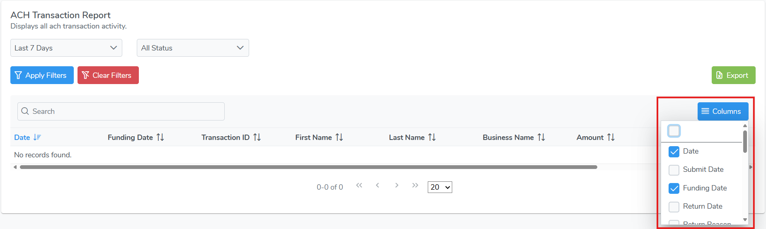Click the Date descending sort icon
This screenshot has width=766, height=229.
pyautogui.click(x=37, y=137)
